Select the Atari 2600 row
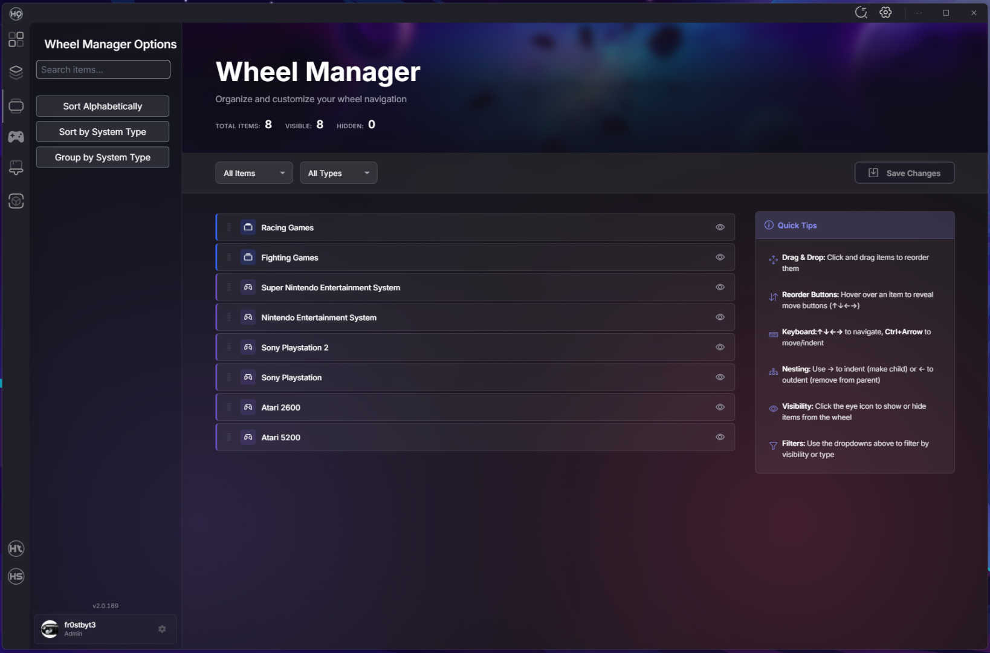Viewport: 990px width, 653px height. pyautogui.click(x=281, y=408)
